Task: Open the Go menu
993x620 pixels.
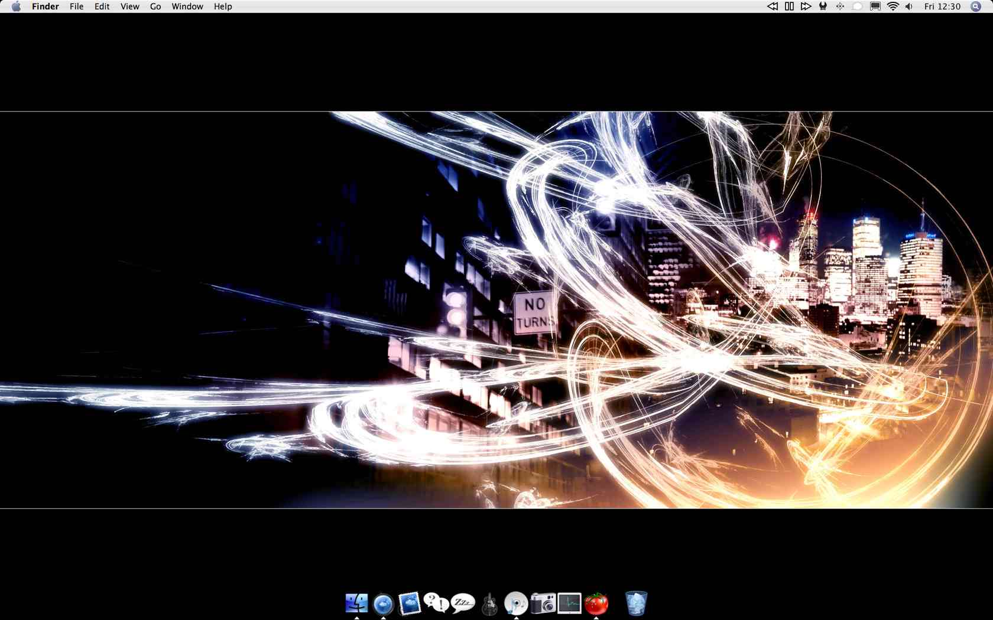Action: click(155, 6)
